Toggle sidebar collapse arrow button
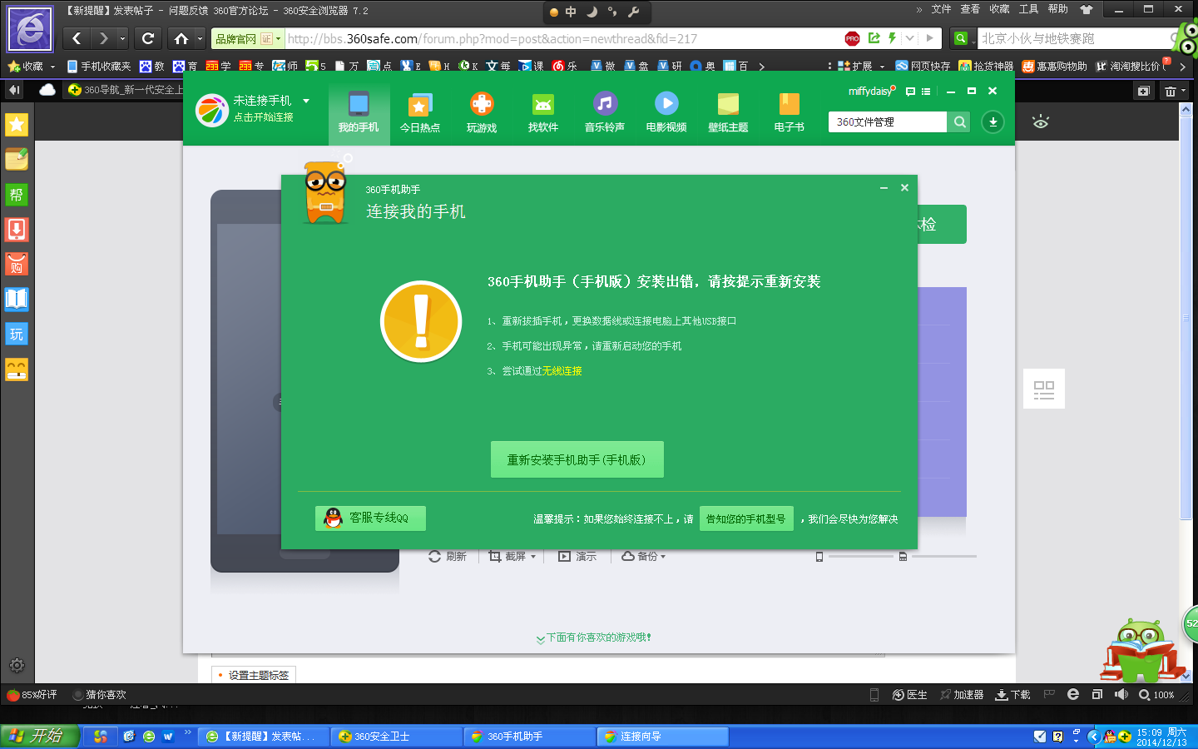The width and height of the screenshot is (1198, 749). (14, 90)
